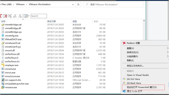169x95 pixels.
Task: Click the vmUpdateLauncher.exe icon
Action: [3, 84]
